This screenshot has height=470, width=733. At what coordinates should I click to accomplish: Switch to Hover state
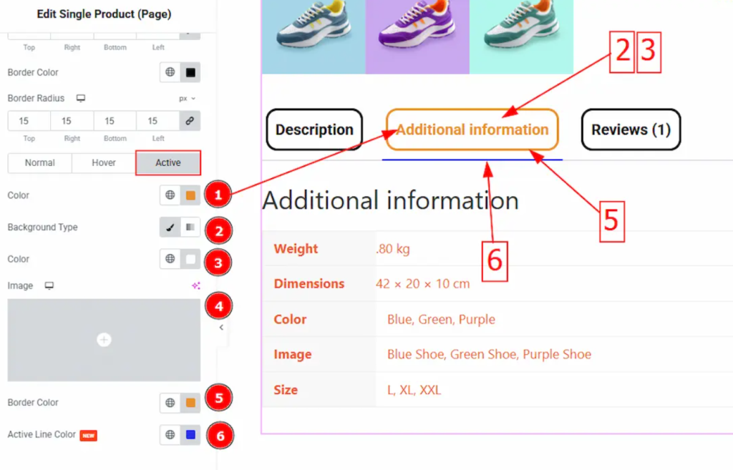(x=104, y=162)
